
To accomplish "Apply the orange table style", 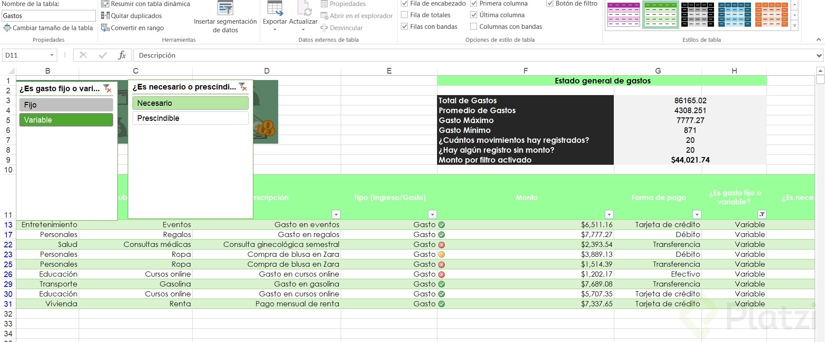I will [772, 15].
